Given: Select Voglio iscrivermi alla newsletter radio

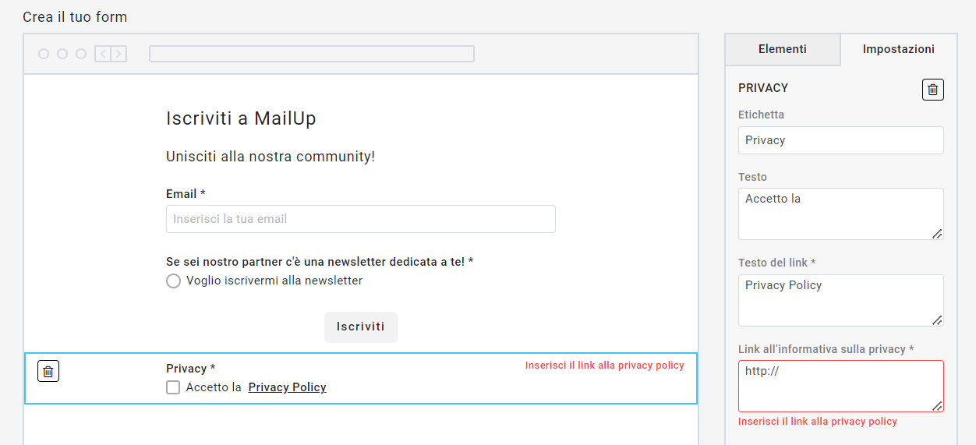Looking at the screenshot, I should [x=173, y=281].
